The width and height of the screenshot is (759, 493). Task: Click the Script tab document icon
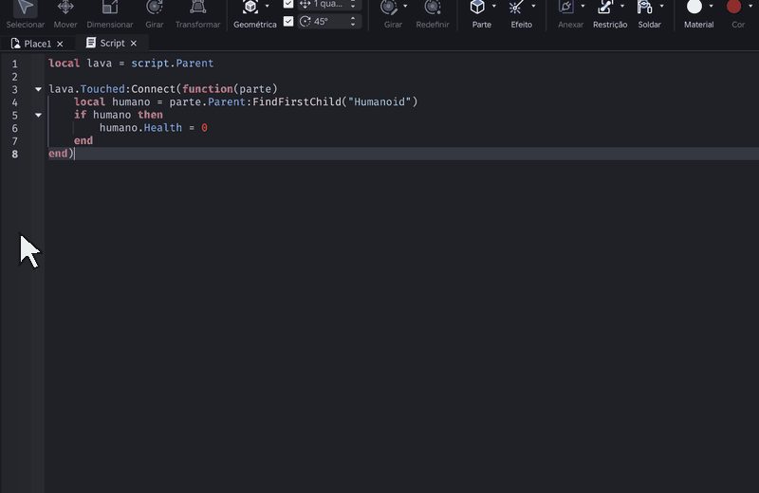(90, 43)
